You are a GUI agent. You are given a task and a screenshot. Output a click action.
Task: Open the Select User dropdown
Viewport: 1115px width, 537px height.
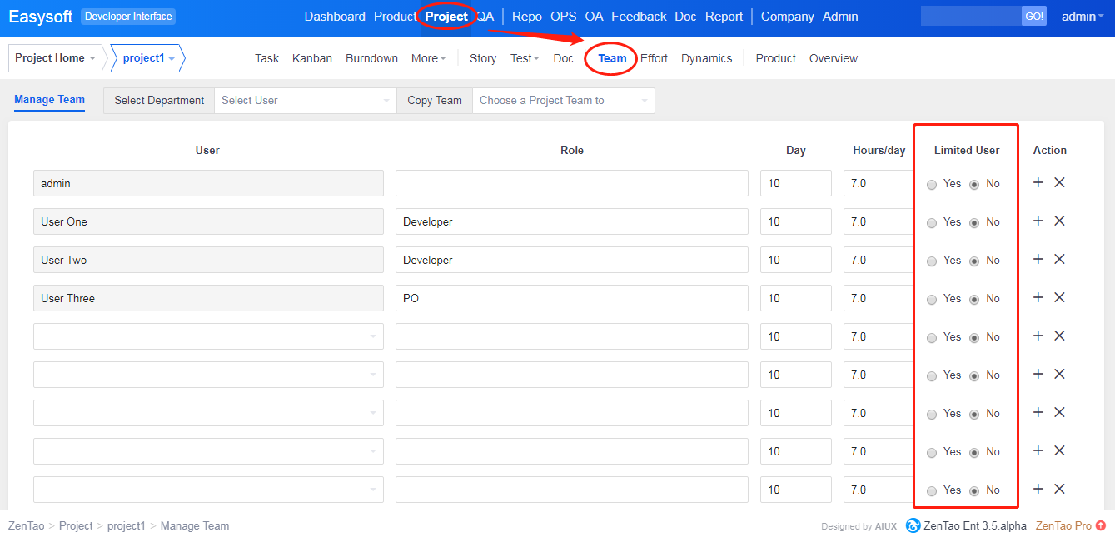pyautogui.click(x=305, y=101)
